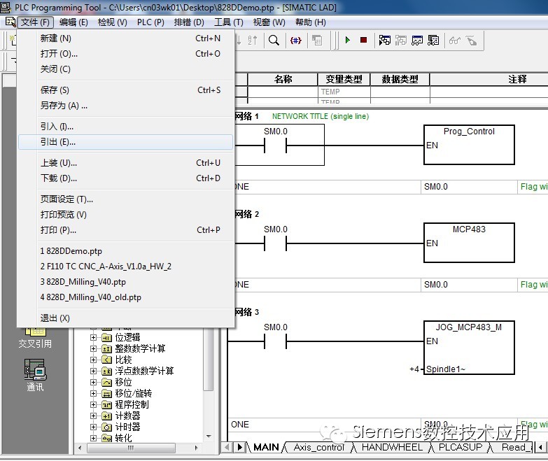Choose 引入 (I)... import entry
The width and height of the screenshot is (548, 461).
coord(126,127)
